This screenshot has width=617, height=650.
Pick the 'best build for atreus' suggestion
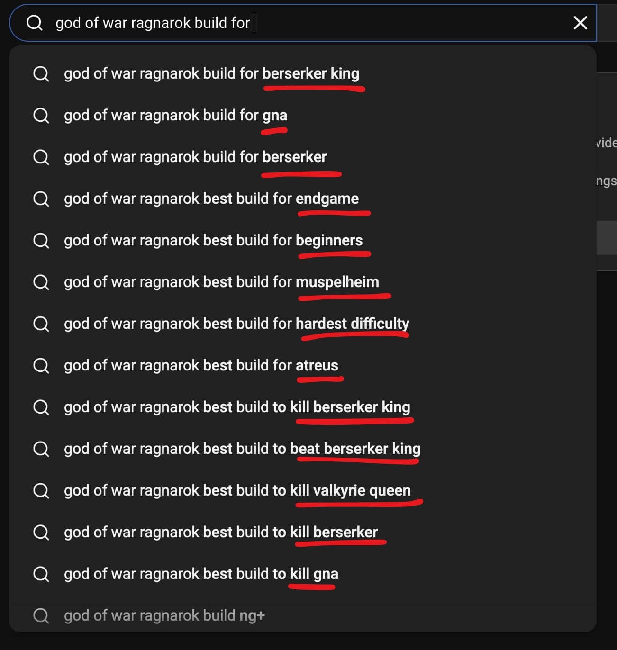201,366
